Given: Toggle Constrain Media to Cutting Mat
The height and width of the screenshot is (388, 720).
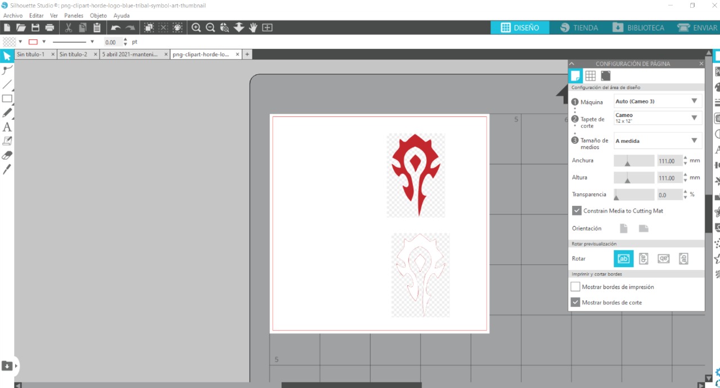Looking at the screenshot, I should click(577, 211).
